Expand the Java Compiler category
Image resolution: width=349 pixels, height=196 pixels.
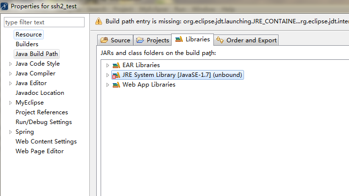[x=10, y=74]
